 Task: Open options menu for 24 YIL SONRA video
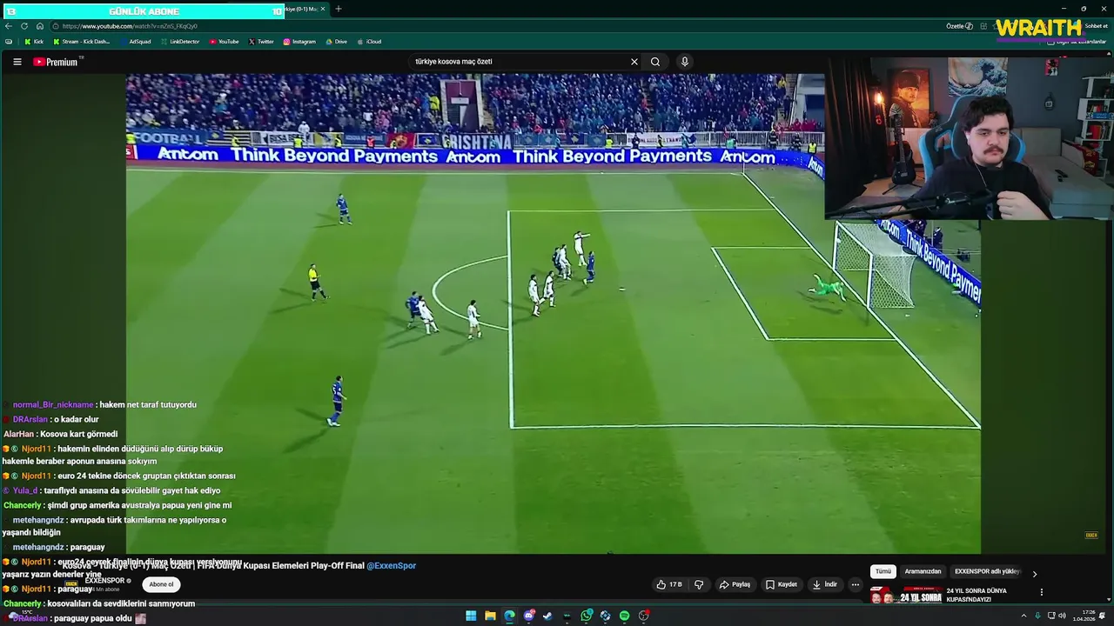coord(1042,592)
